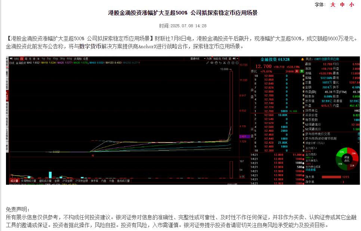Click the undo arrow icon on chart toolbar
This screenshot has width=361, height=231.
pos(220,63)
